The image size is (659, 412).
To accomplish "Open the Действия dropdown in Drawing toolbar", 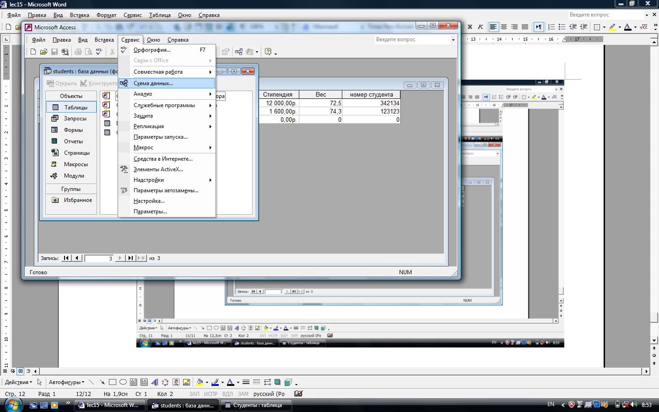I will pos(18,382).
